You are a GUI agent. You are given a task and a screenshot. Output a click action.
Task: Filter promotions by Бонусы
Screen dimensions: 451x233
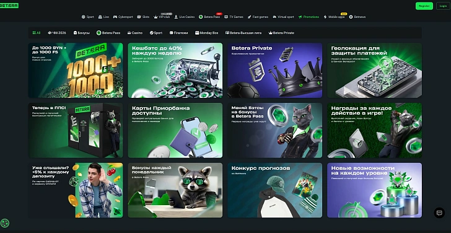click(81, 33)
